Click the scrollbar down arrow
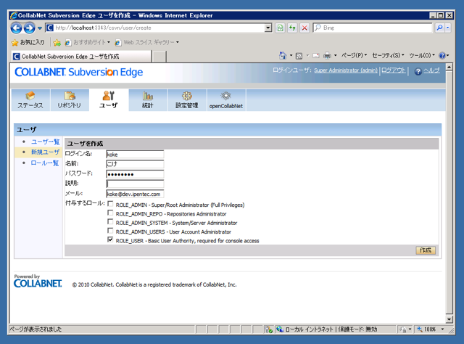This screenshot has height=344, width=464. [449, 319]
